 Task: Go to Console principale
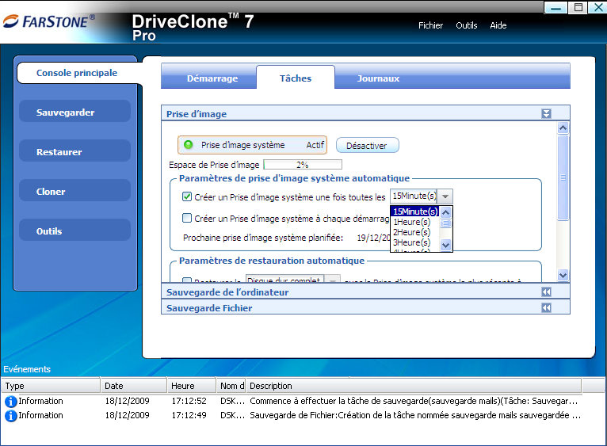tap(77, 73)
